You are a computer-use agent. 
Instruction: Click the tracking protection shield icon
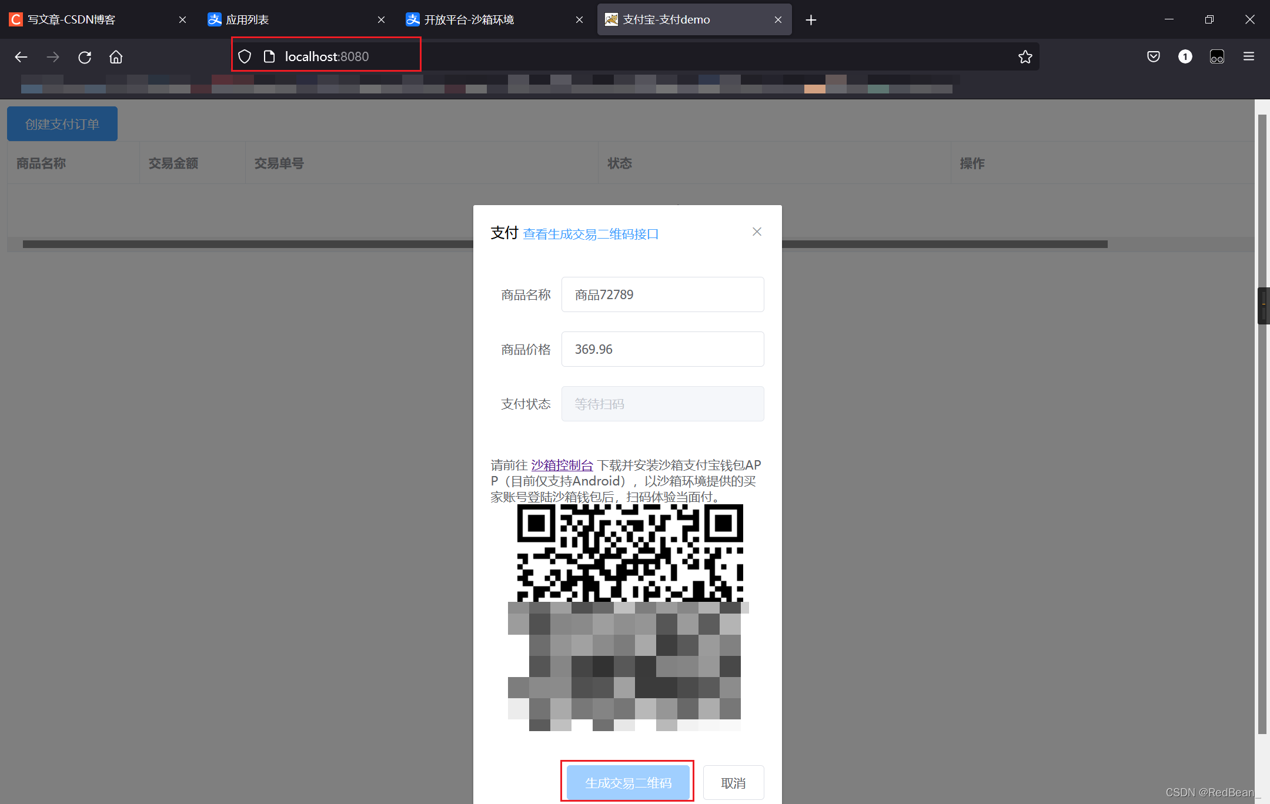pyautogui.click(x=245, y=56)
